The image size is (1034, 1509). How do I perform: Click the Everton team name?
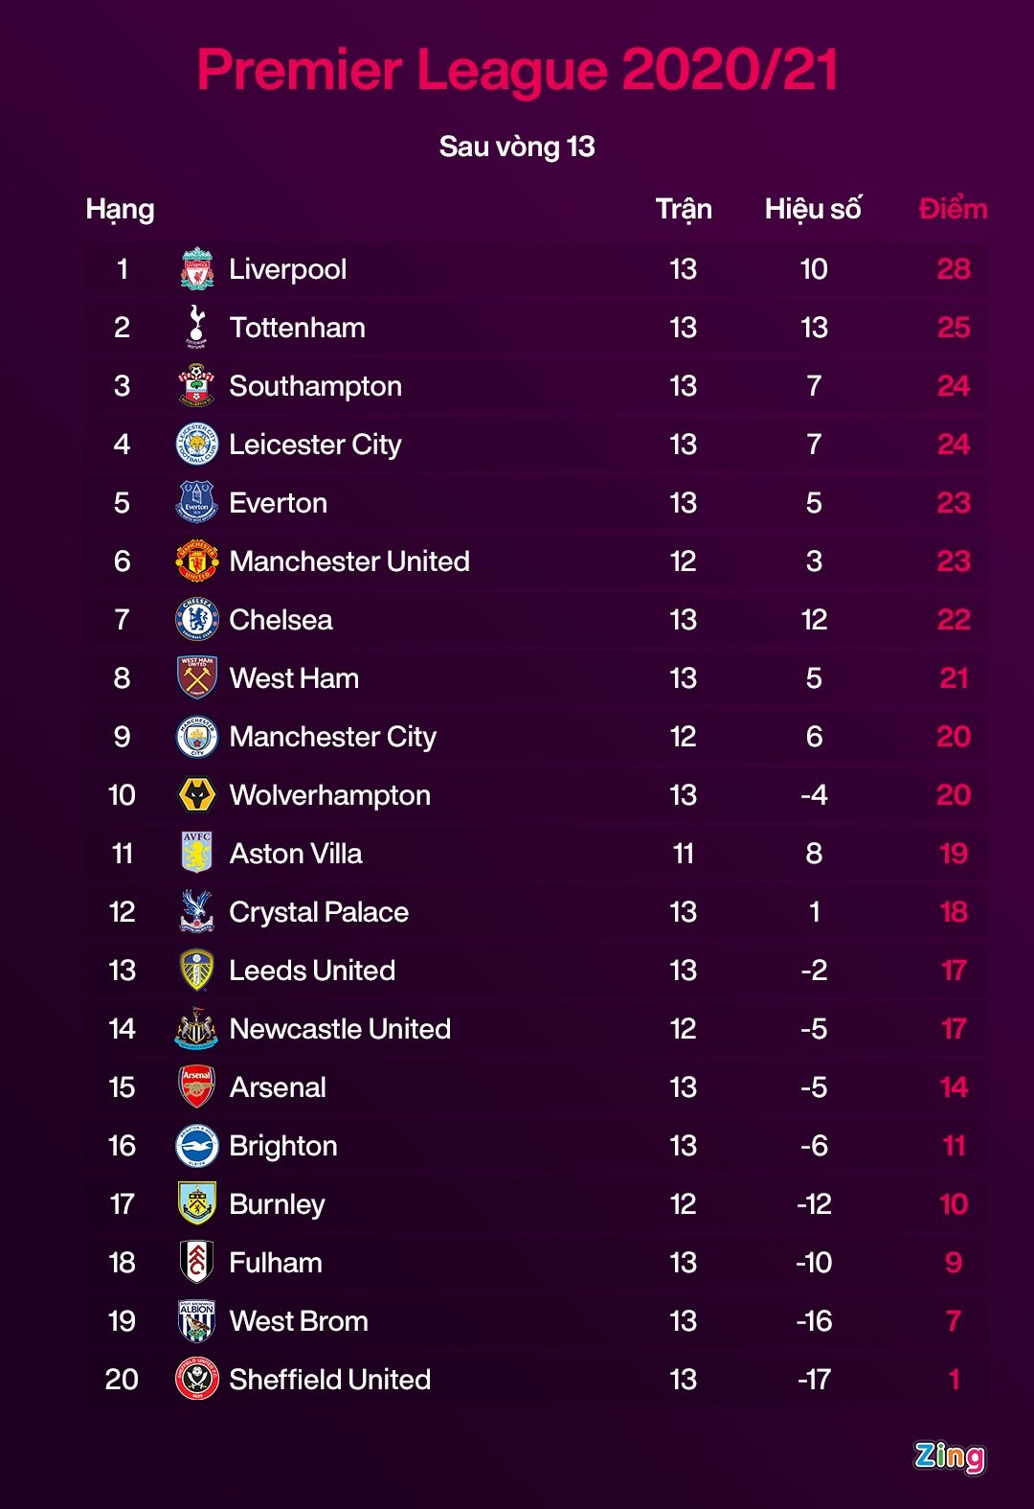pyautogui.click(x=279, y=503)
